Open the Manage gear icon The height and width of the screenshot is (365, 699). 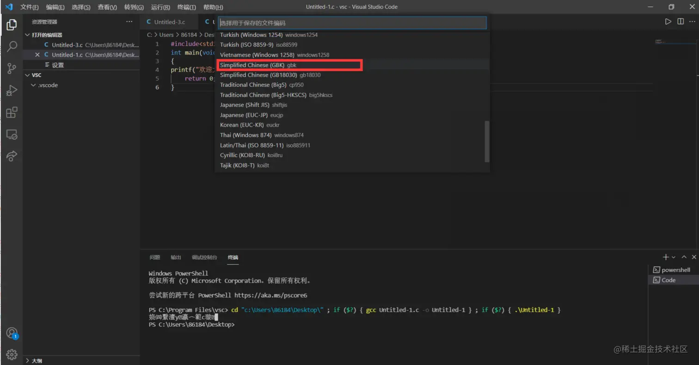[x=12, y=354]
